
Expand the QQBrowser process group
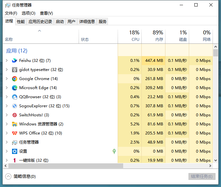pyautogui.click(x=6, y=97)
